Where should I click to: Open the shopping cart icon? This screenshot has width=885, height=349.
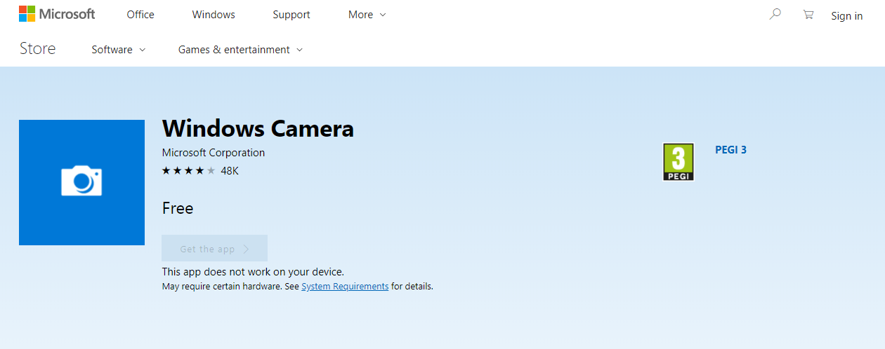click(x=808, y=14)
